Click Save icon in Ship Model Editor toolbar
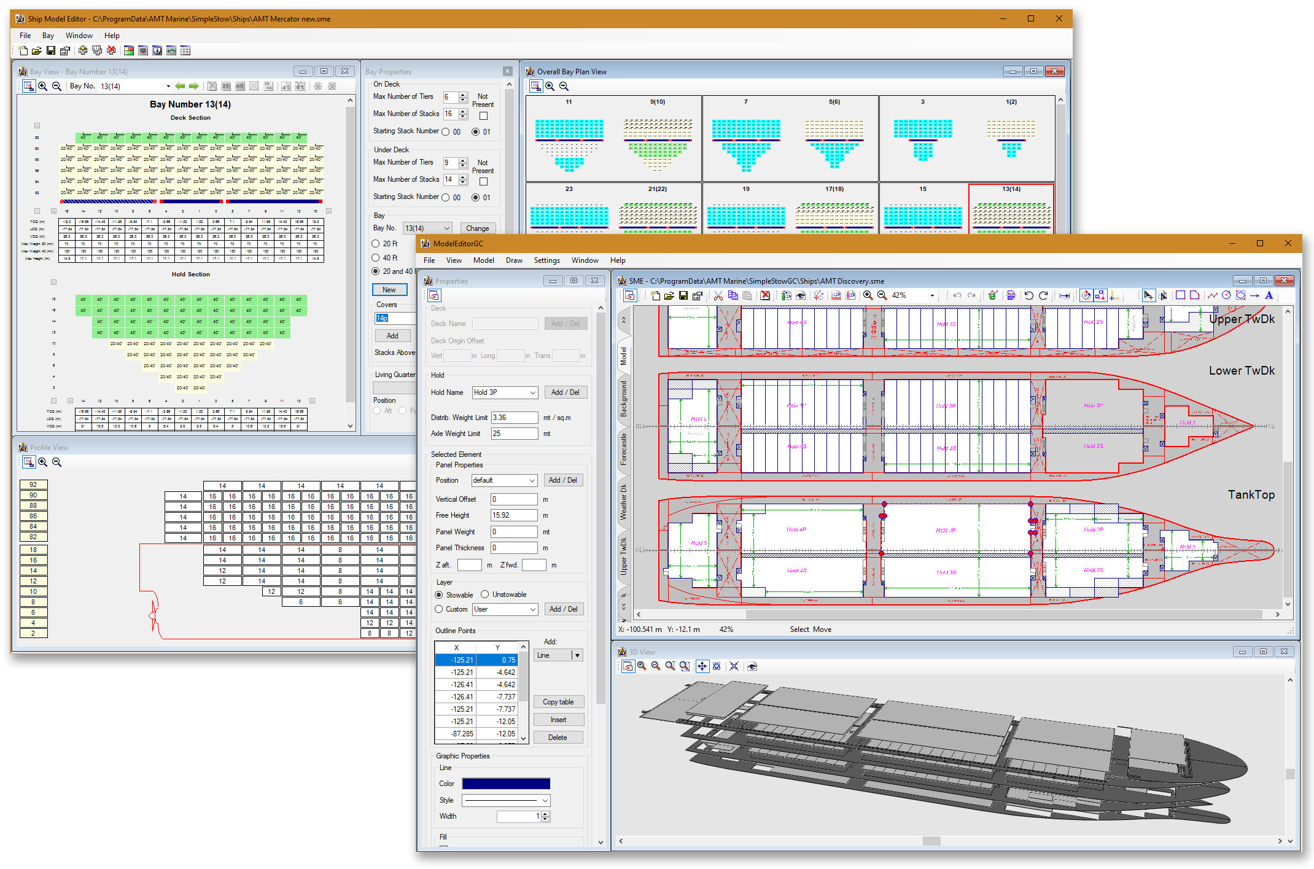The height and width of the screenshot is (869, 1314). click(x=51, y=50)
